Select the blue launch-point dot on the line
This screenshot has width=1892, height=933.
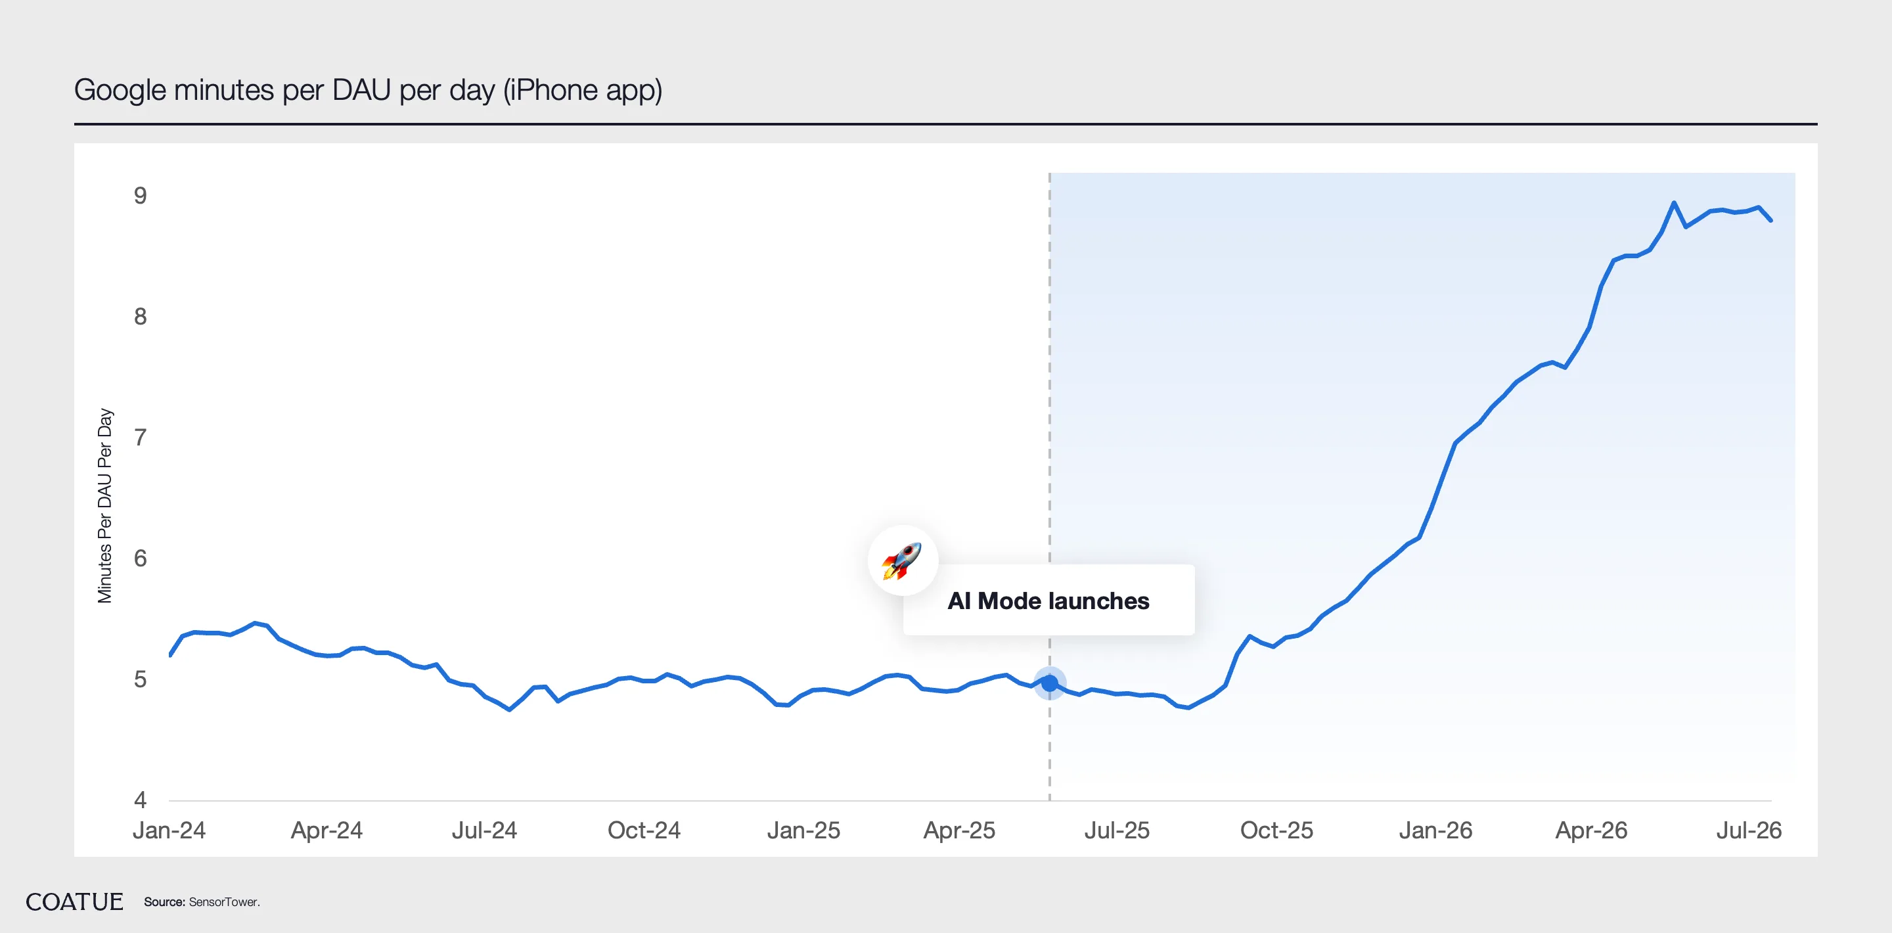tap(1050, 683)
